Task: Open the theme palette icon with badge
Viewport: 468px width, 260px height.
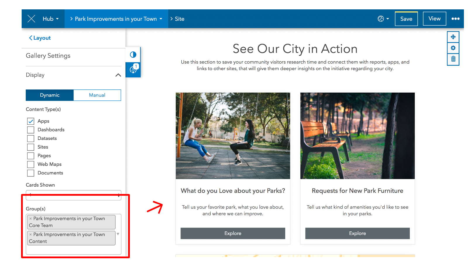Action: pos(133,70)
